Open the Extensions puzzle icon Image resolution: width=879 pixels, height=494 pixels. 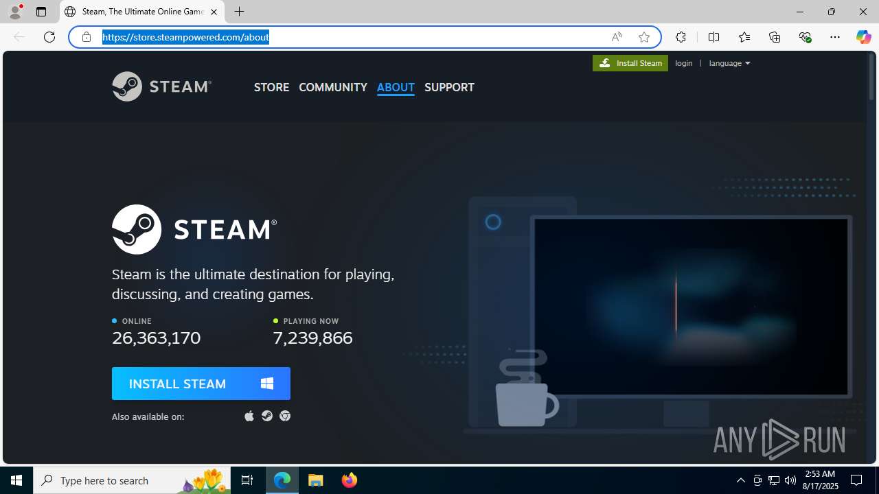pyautogui.click(x=681, y=37)
